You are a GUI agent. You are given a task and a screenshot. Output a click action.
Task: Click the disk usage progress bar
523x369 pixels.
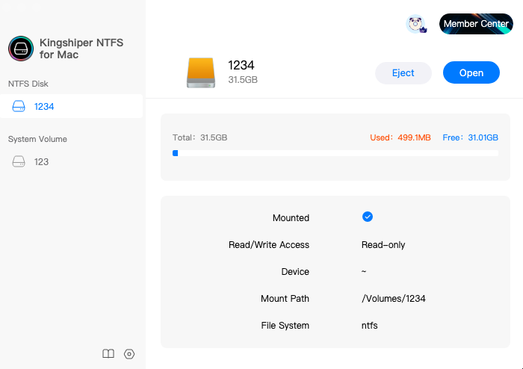[x=335, y=153]
